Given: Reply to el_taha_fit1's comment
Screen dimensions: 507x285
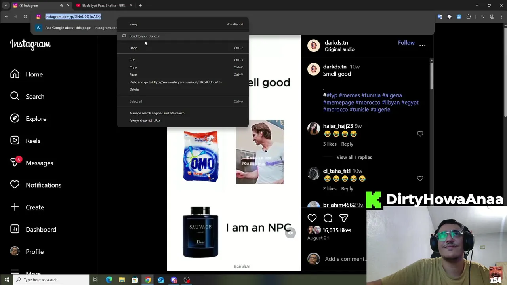Looking at the screenshot, I should tap(347, 189).
